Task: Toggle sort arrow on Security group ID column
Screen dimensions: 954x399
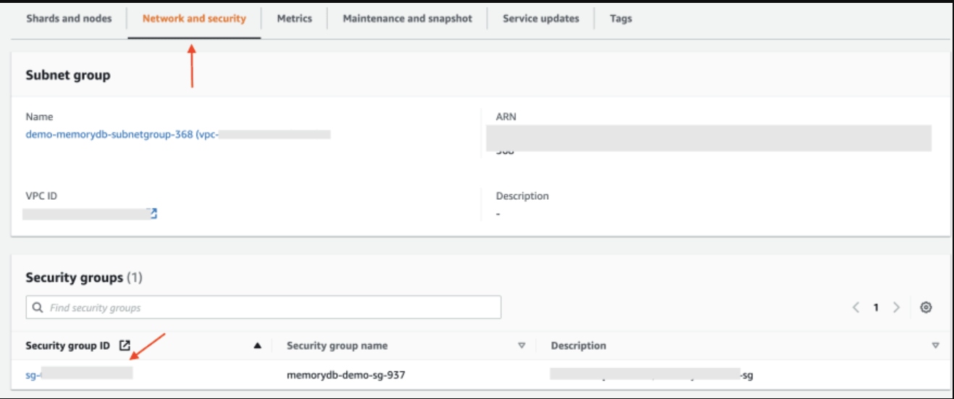Action: (257, 346)
